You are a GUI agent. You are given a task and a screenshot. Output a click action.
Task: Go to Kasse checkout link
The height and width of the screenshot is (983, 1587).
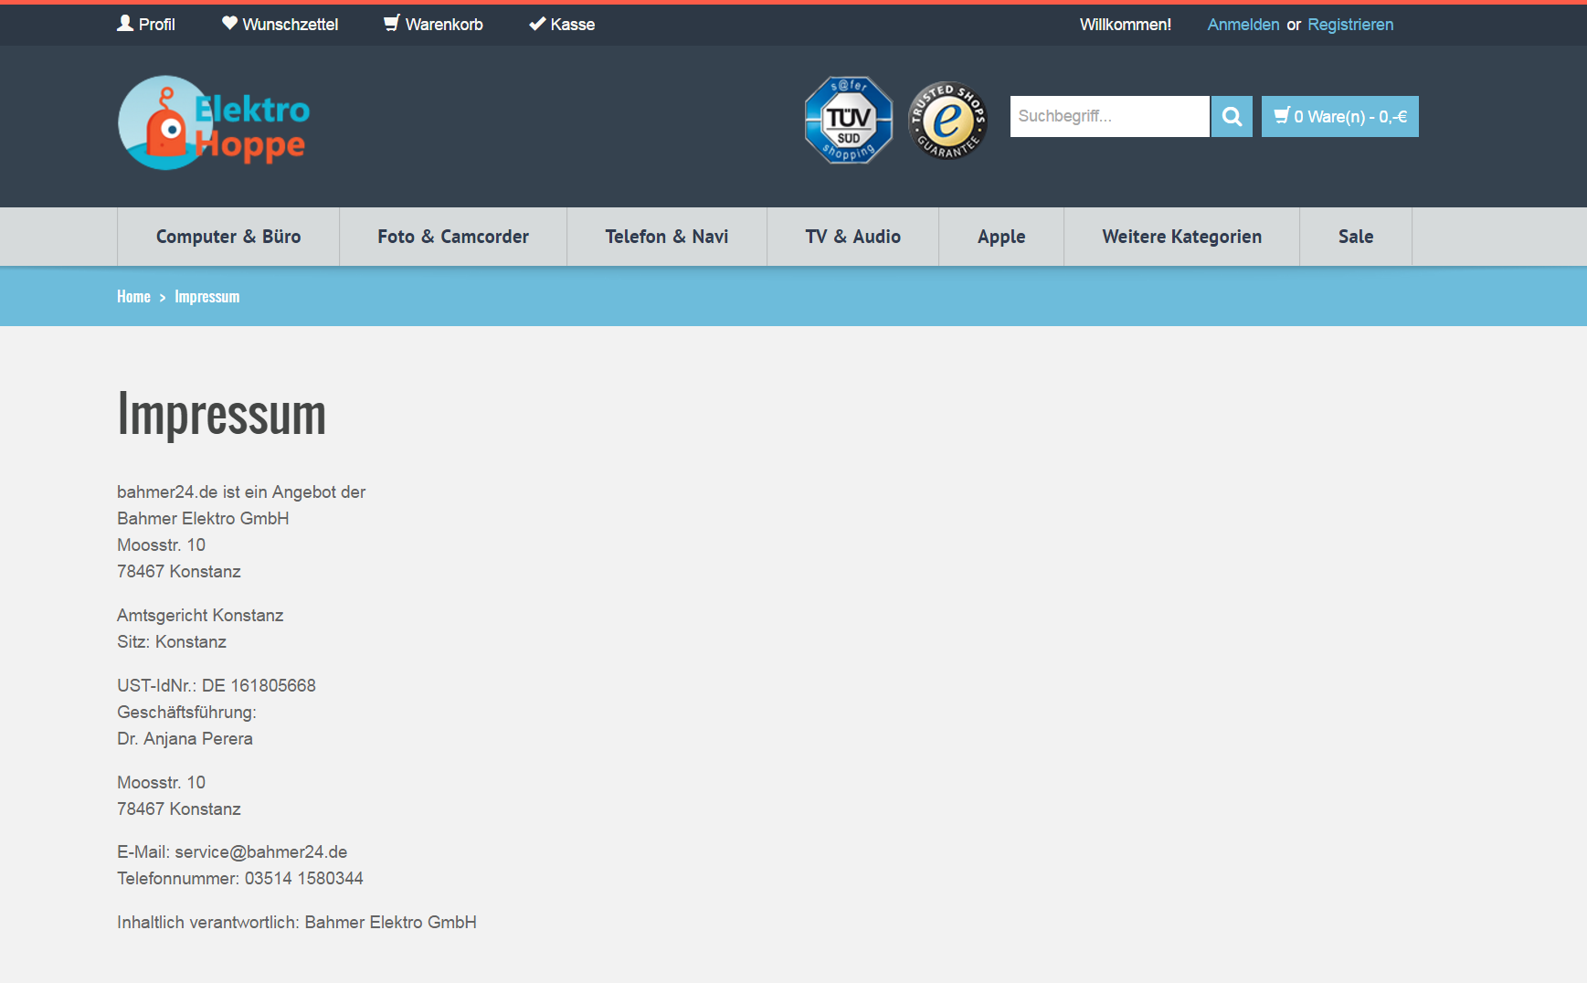pos(562,25)
